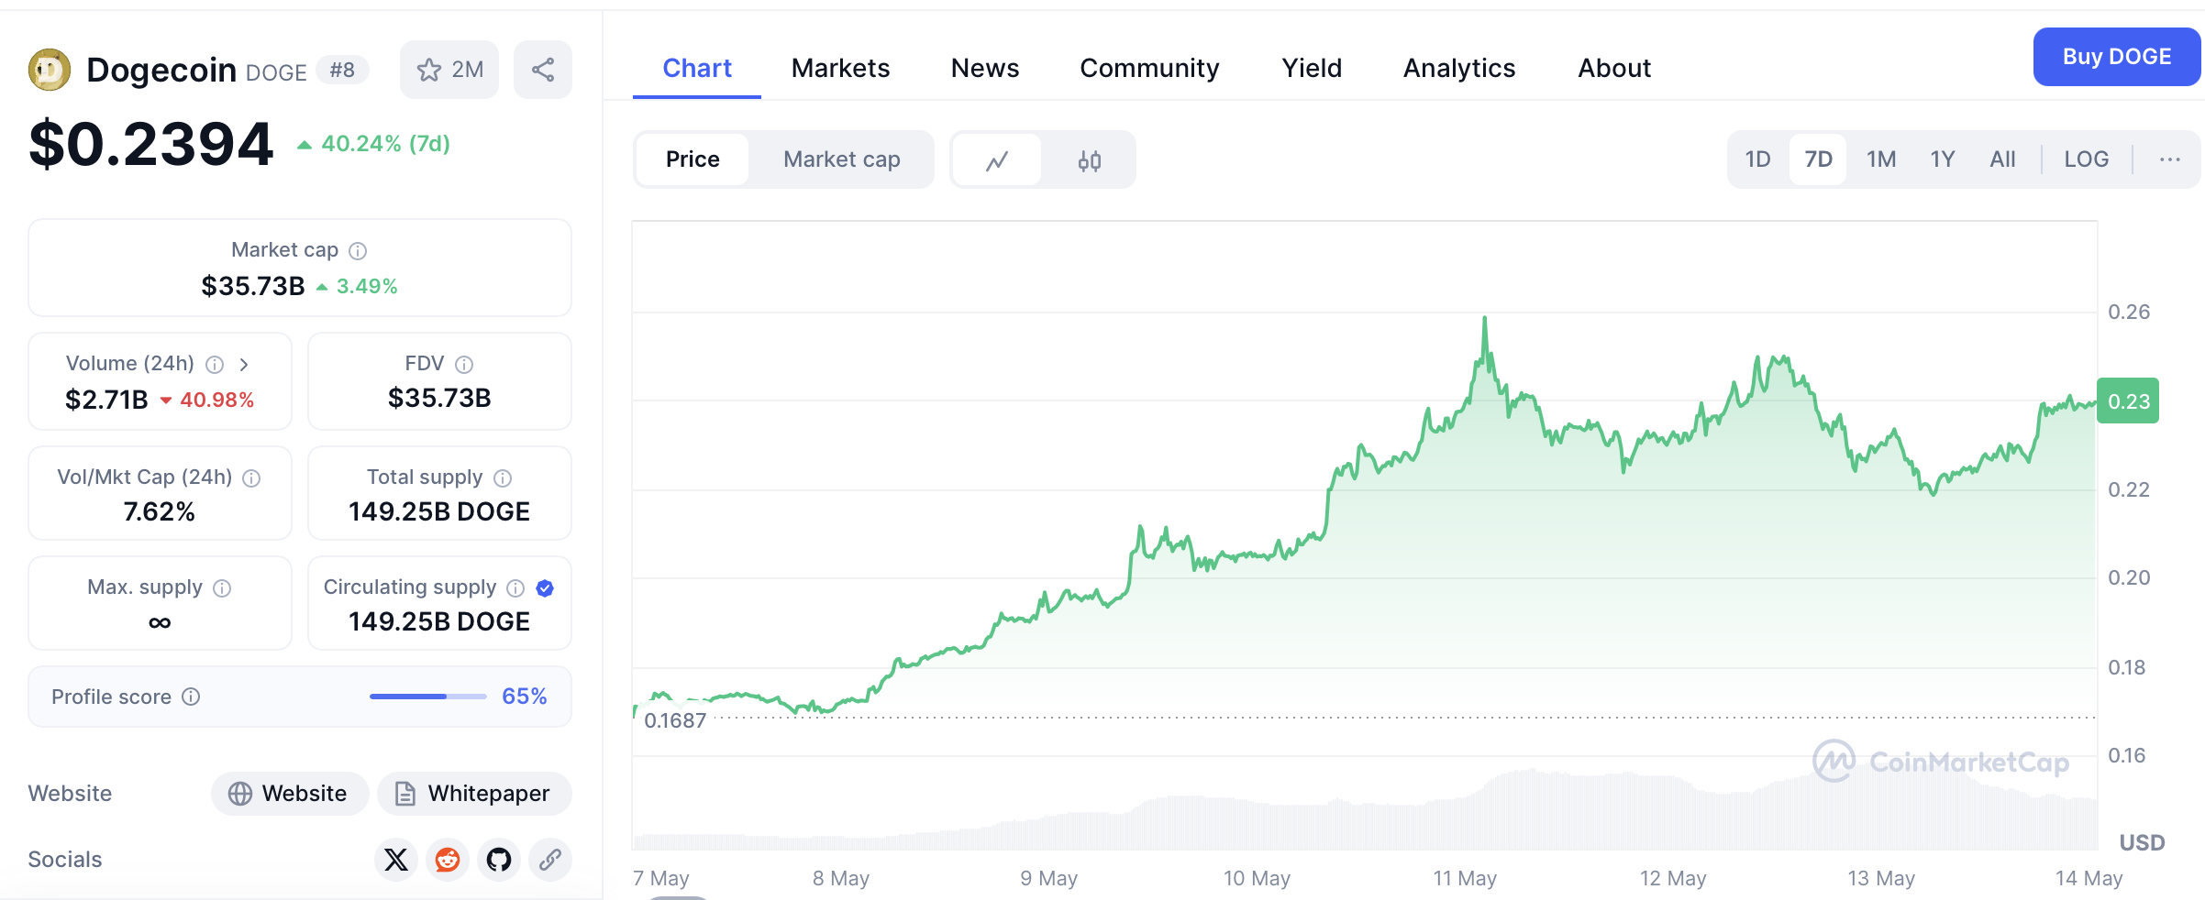Switch to the Markets tab
The height and width of the screenshot is (900, 2205).
coord(840,68)
